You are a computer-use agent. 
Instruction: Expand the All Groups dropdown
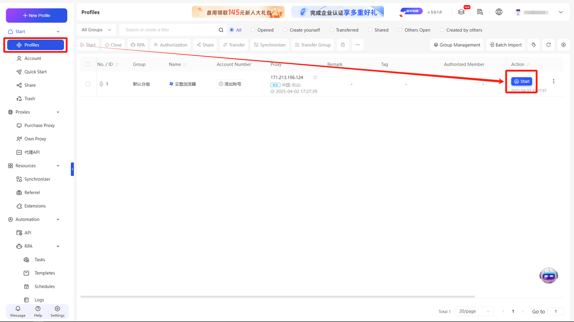[x=96, y=30]
